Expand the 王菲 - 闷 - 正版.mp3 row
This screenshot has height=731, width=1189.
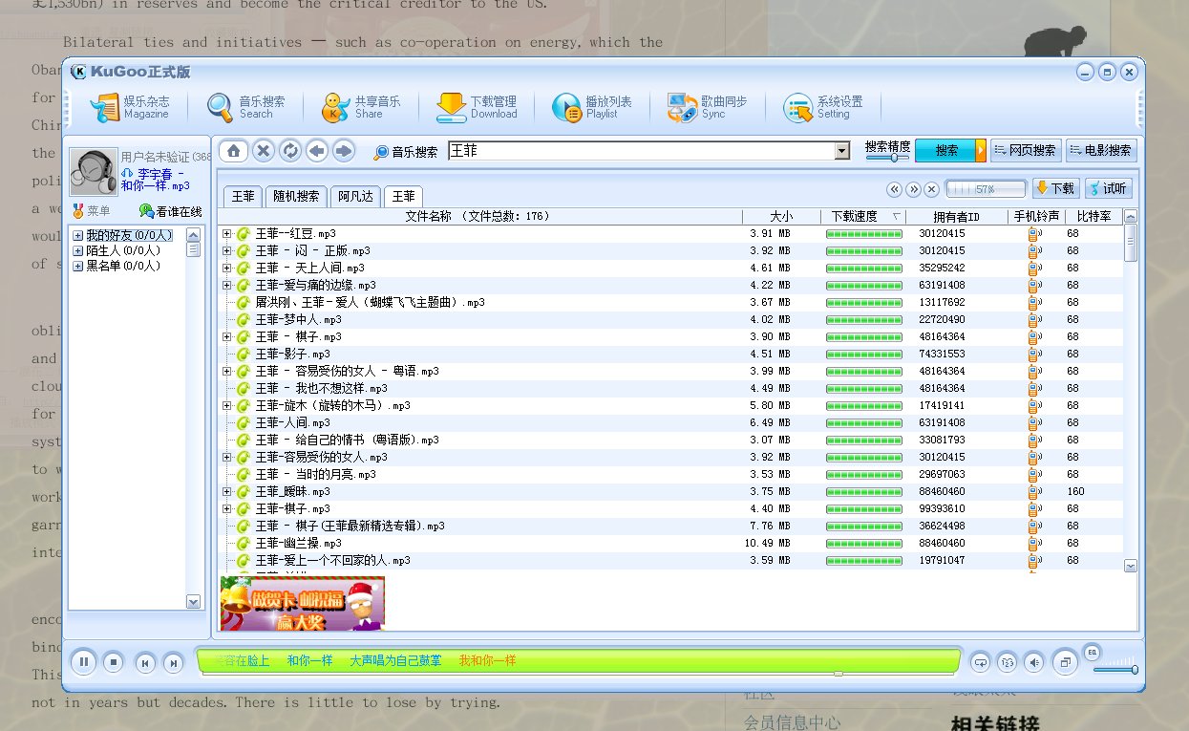(x=226, y=250)
